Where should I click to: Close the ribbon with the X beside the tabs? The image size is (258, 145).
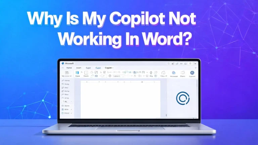[196, 68]
